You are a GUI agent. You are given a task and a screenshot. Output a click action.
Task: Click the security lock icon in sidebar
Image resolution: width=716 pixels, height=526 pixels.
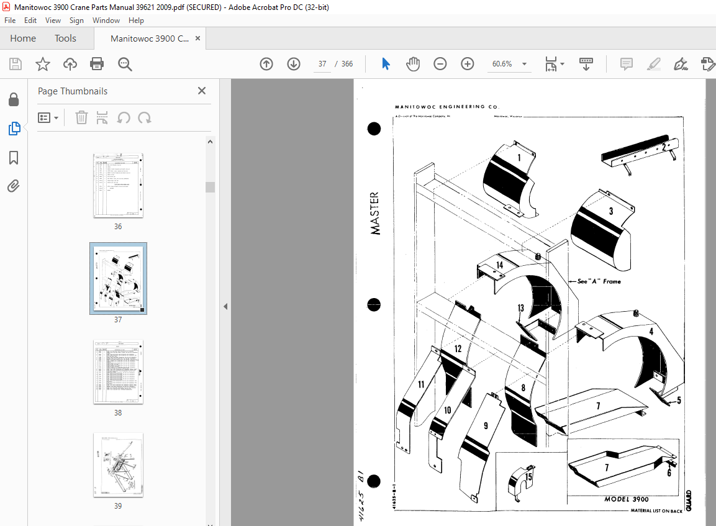click(x=14, y=99)
